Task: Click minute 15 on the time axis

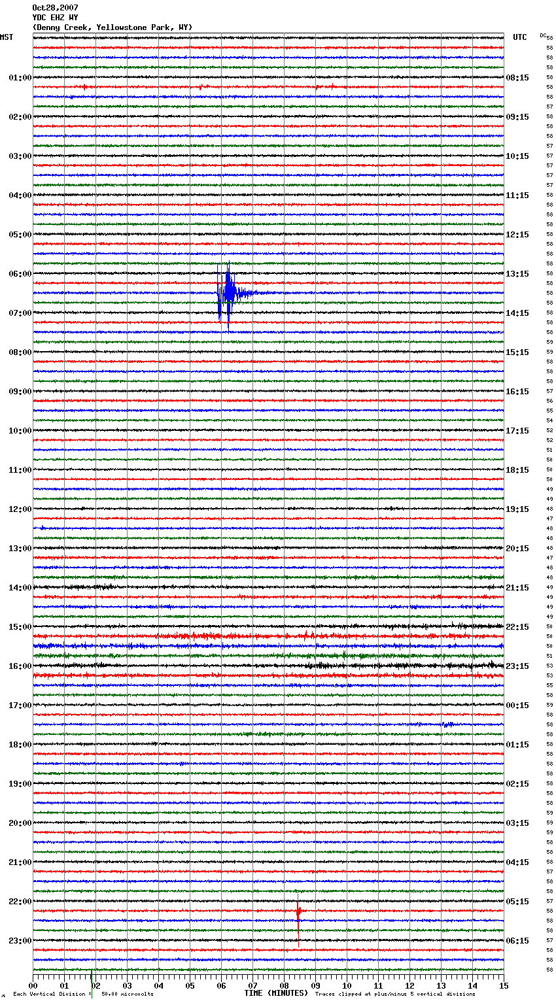Action: [504, 985]
